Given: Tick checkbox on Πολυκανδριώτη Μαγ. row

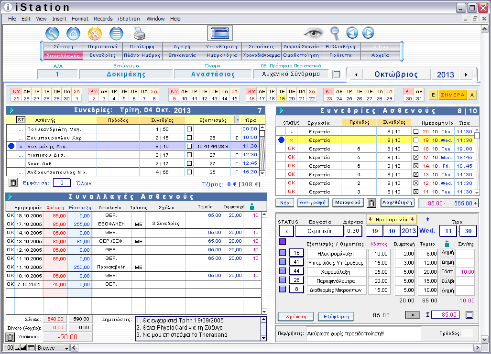Looking at the screenshot, I should [x=189, y=129].
